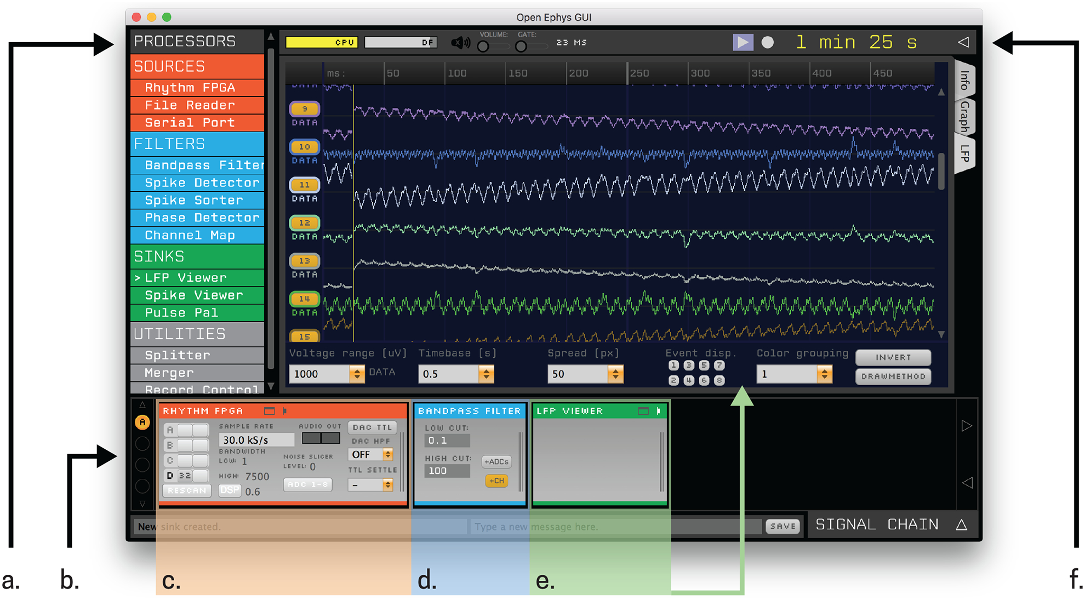Edit the High Cut field 100
1085x600 pixels.
click(x=447, y=471)
